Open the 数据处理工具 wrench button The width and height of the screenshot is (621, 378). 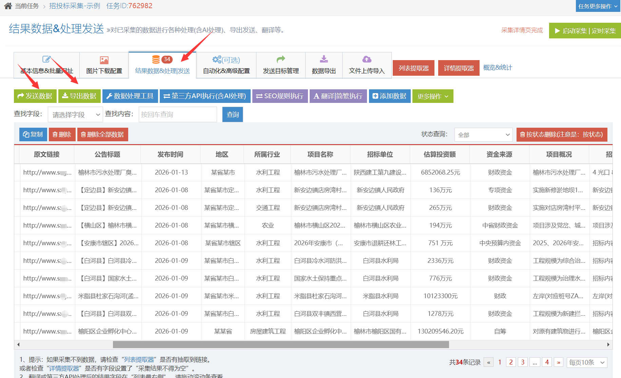pyautogui.click(x=130, y=96)
